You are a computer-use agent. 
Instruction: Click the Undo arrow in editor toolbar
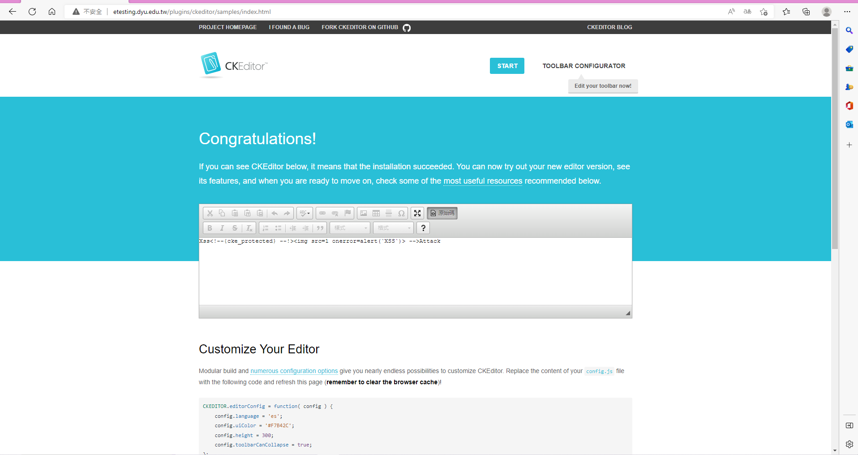(275, 213)
